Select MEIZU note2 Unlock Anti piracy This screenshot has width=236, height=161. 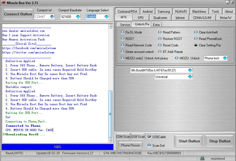click(x=123, y=58)
